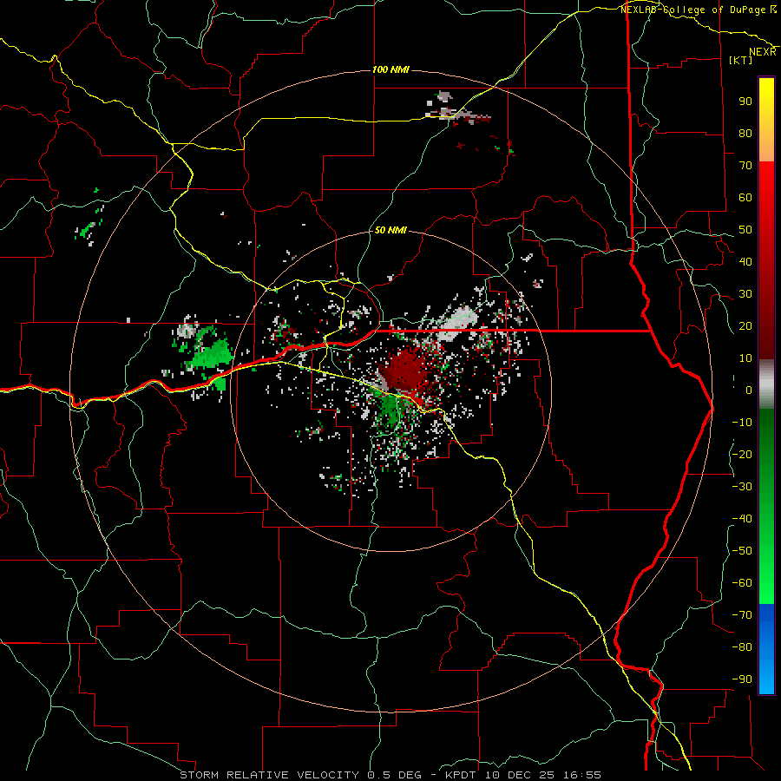The width and height of the screenshot is (781, 781).
Task: Click the 100 NMI range ring label
Action: point(390,69)
